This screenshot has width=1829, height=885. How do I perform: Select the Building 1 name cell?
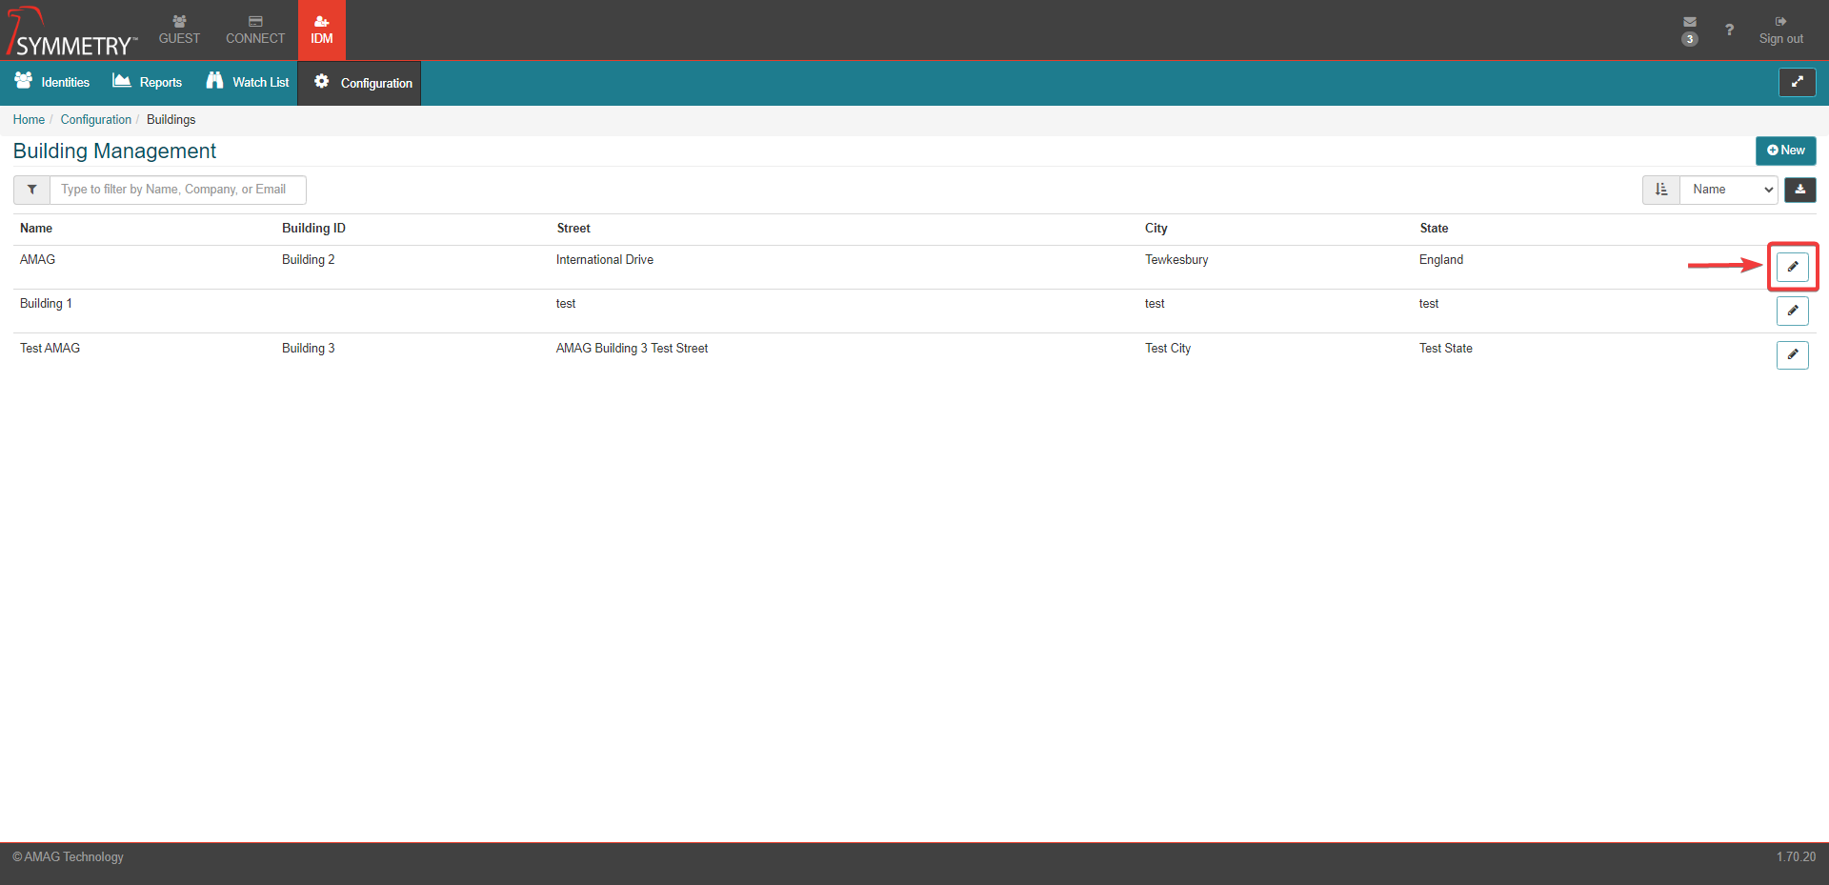click(46, 303)
